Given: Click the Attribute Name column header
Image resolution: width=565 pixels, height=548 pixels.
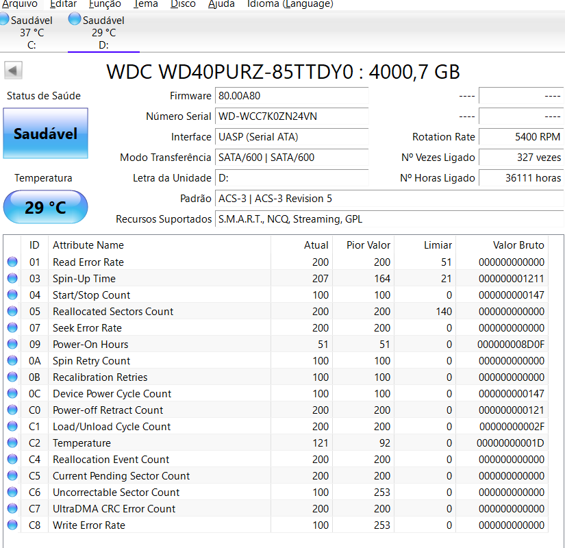Looking at the screenshot, I should pos(88,245).
